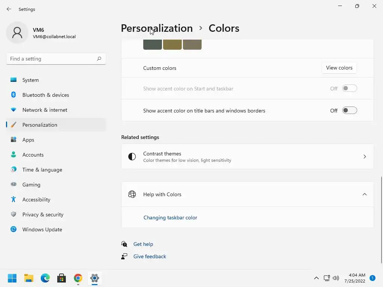Open the Network & internet settings

[x=45, y=110]
